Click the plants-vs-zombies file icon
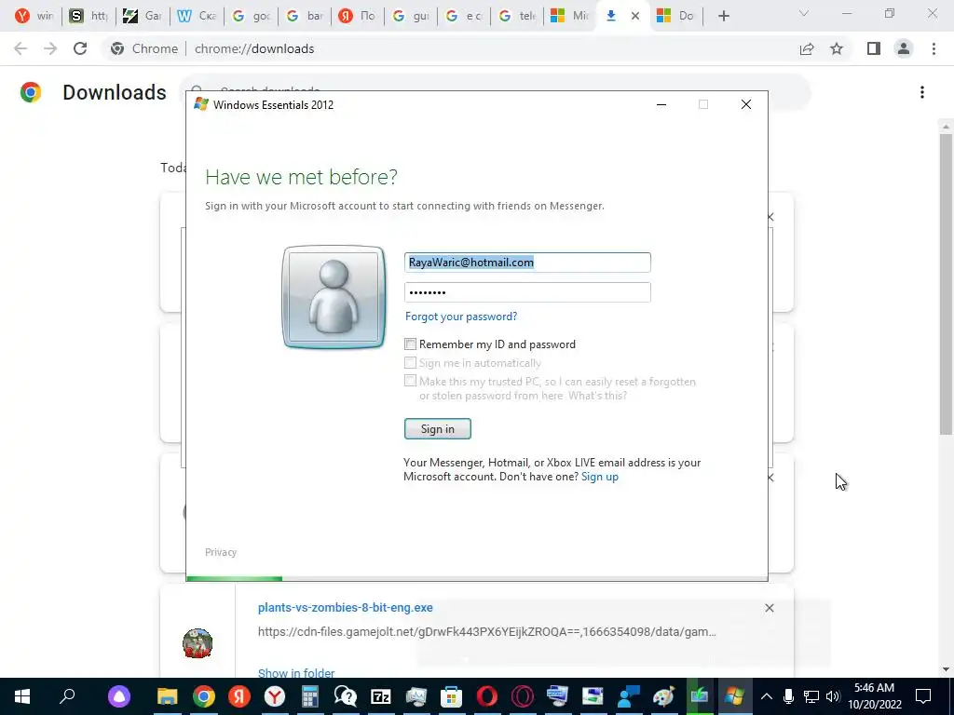The height and width of the screenshot is (715, 954). [198, 643]
